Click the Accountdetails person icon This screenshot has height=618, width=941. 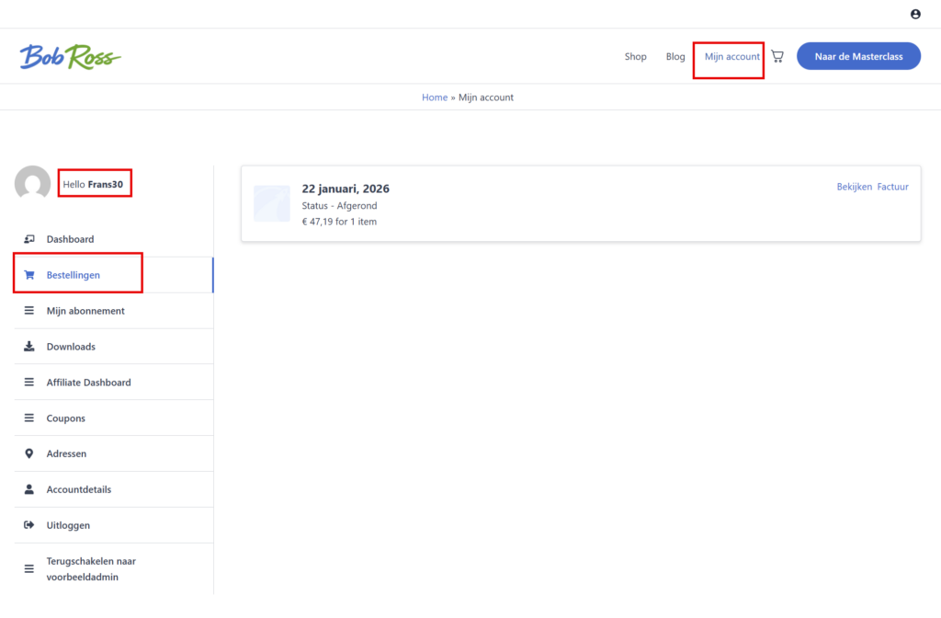coord(28,489)
